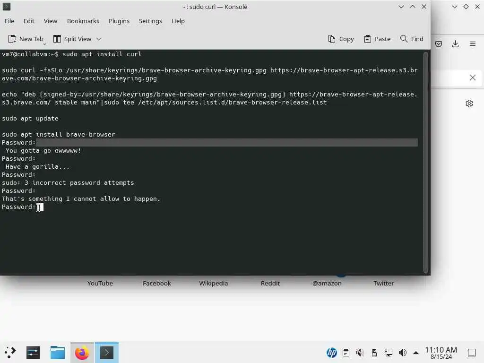Click the Paste button in toolbar
This screenshot has height=363, width=484.
[377, 39]
